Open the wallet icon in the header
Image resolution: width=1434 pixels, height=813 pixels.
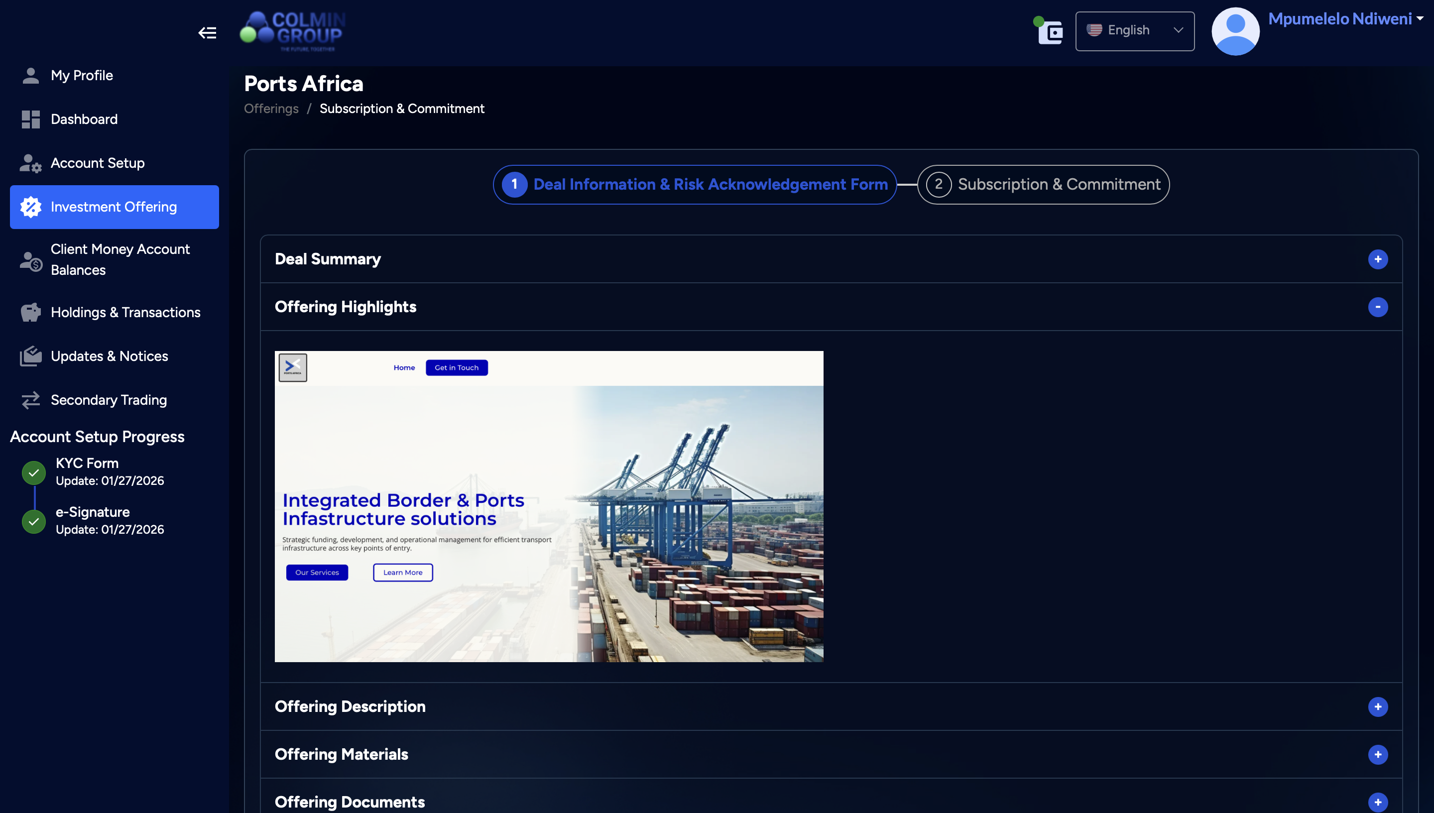pyautogui.click(x=1049, y=32)
